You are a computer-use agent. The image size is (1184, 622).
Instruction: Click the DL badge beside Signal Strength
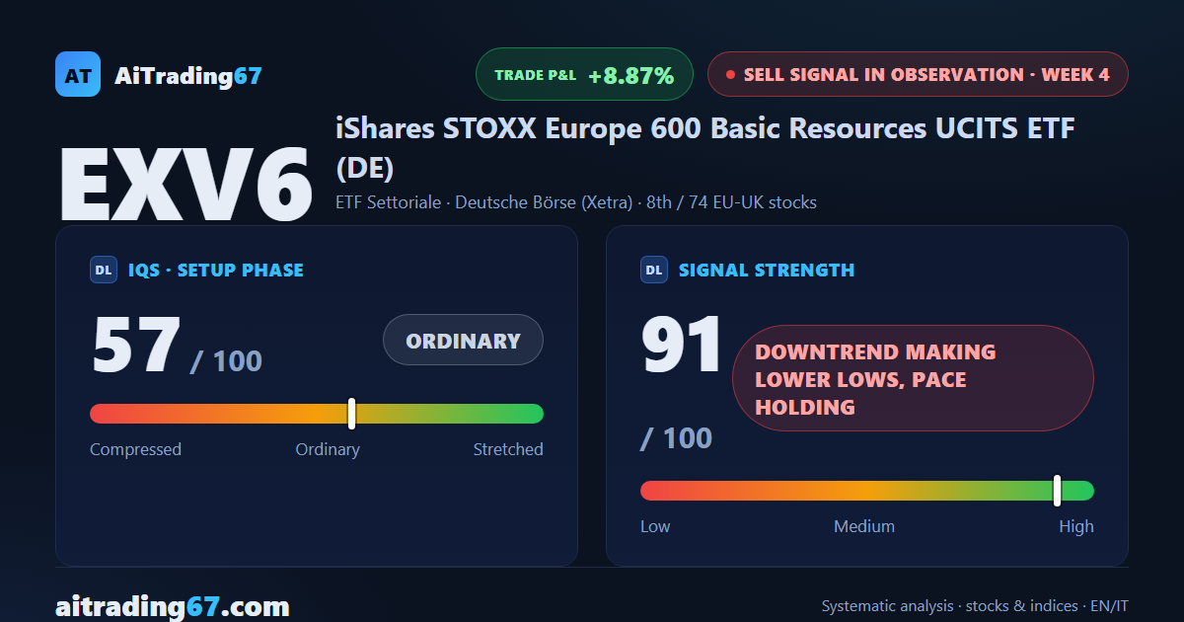pyautogui.click(x=654, y=270)
